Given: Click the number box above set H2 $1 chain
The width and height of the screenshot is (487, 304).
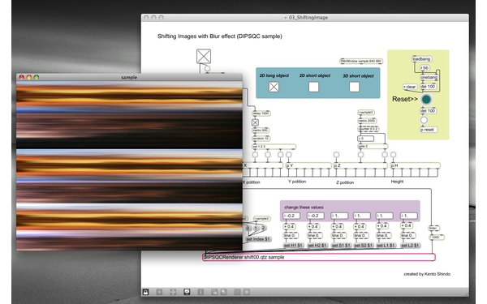Looking at the screenshot, I should pos(316,216).
